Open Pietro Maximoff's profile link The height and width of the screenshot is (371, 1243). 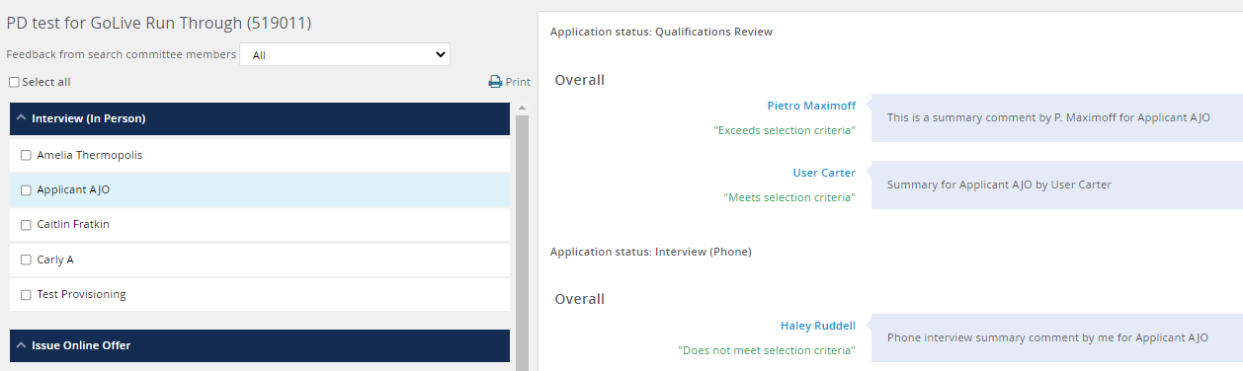[811, 105]
